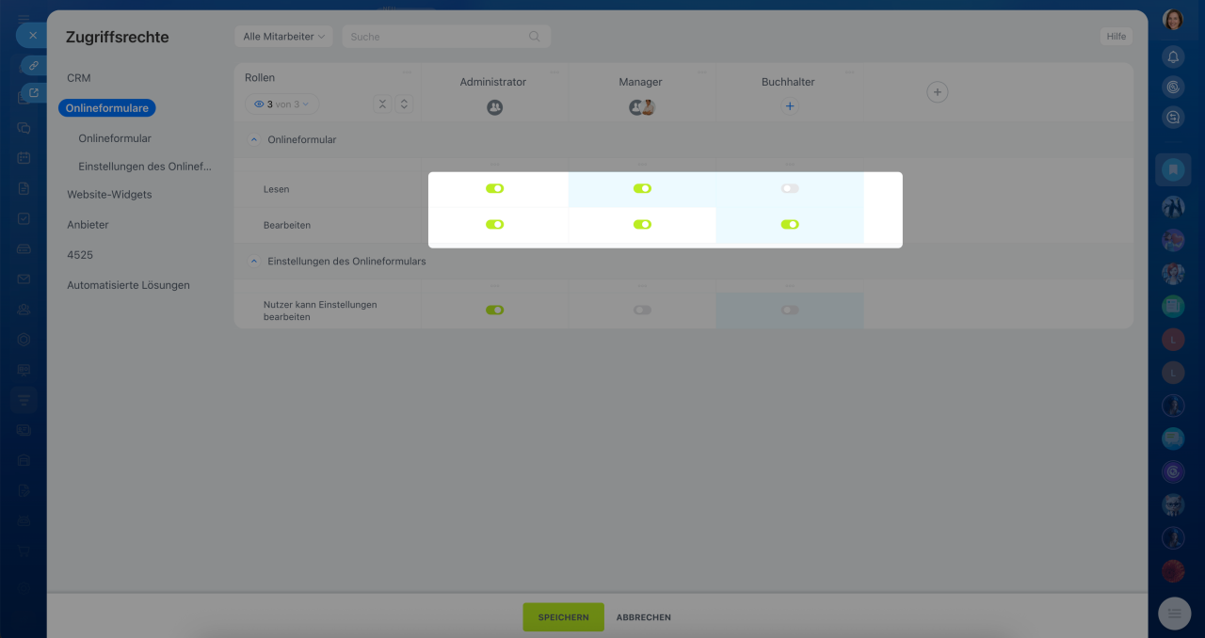Click the Speichern button
1205x638 pixels.
tap(564, 617)
